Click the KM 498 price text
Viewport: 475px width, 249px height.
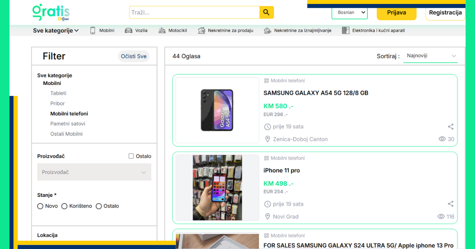point(278,183)
